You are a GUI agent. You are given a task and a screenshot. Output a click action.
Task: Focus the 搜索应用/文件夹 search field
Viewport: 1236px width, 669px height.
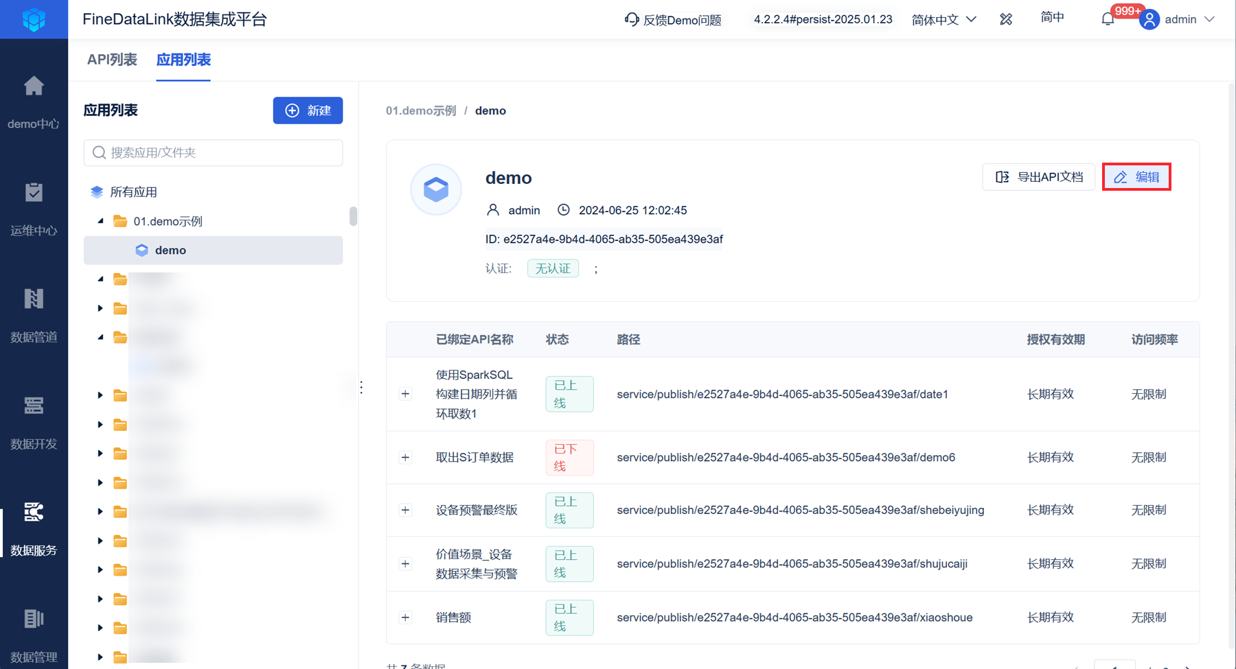point(213,152)
